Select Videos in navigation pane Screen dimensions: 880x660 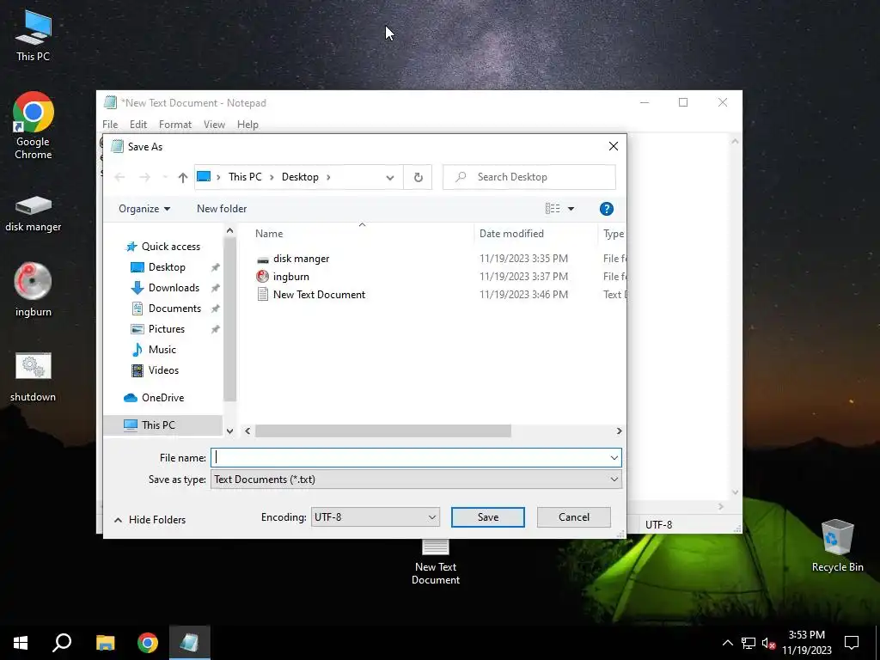click(163, 370)
